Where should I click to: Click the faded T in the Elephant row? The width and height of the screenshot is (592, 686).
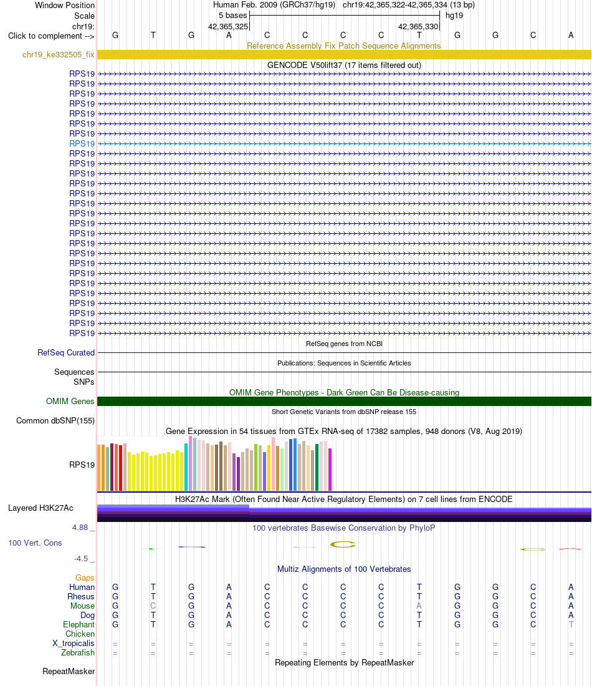point(571,624)
